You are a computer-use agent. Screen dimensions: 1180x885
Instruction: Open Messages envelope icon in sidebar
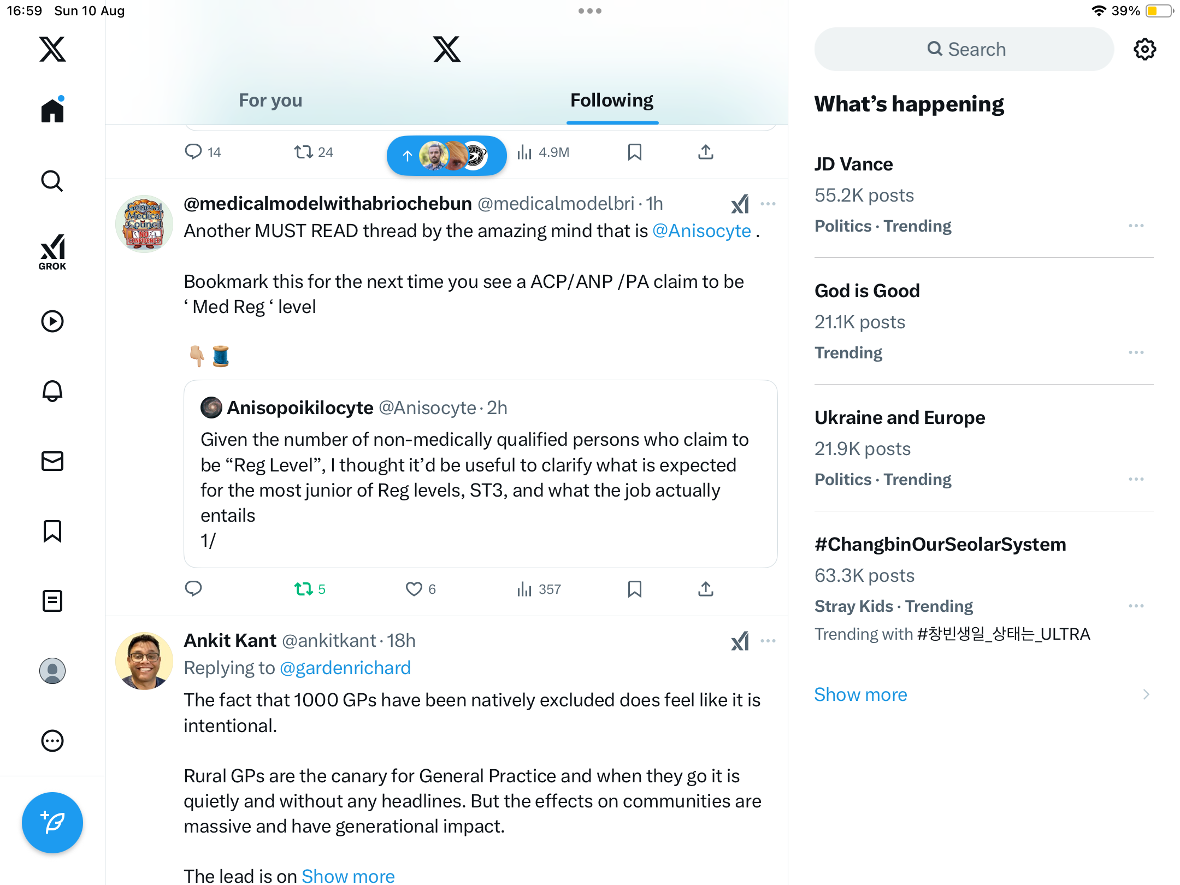(x=52, y=461)
